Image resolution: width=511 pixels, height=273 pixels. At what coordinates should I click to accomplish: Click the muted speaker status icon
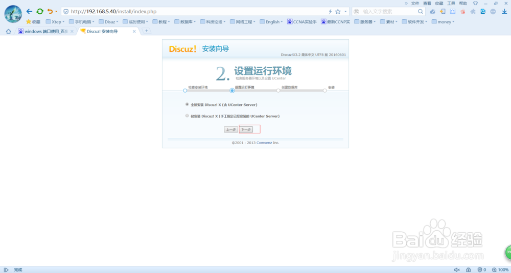(x=457, y=270)
